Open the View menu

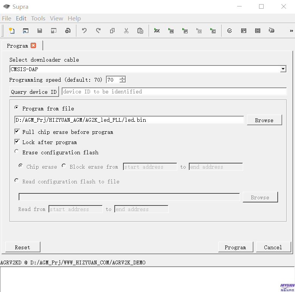click(x=56, y=18)
